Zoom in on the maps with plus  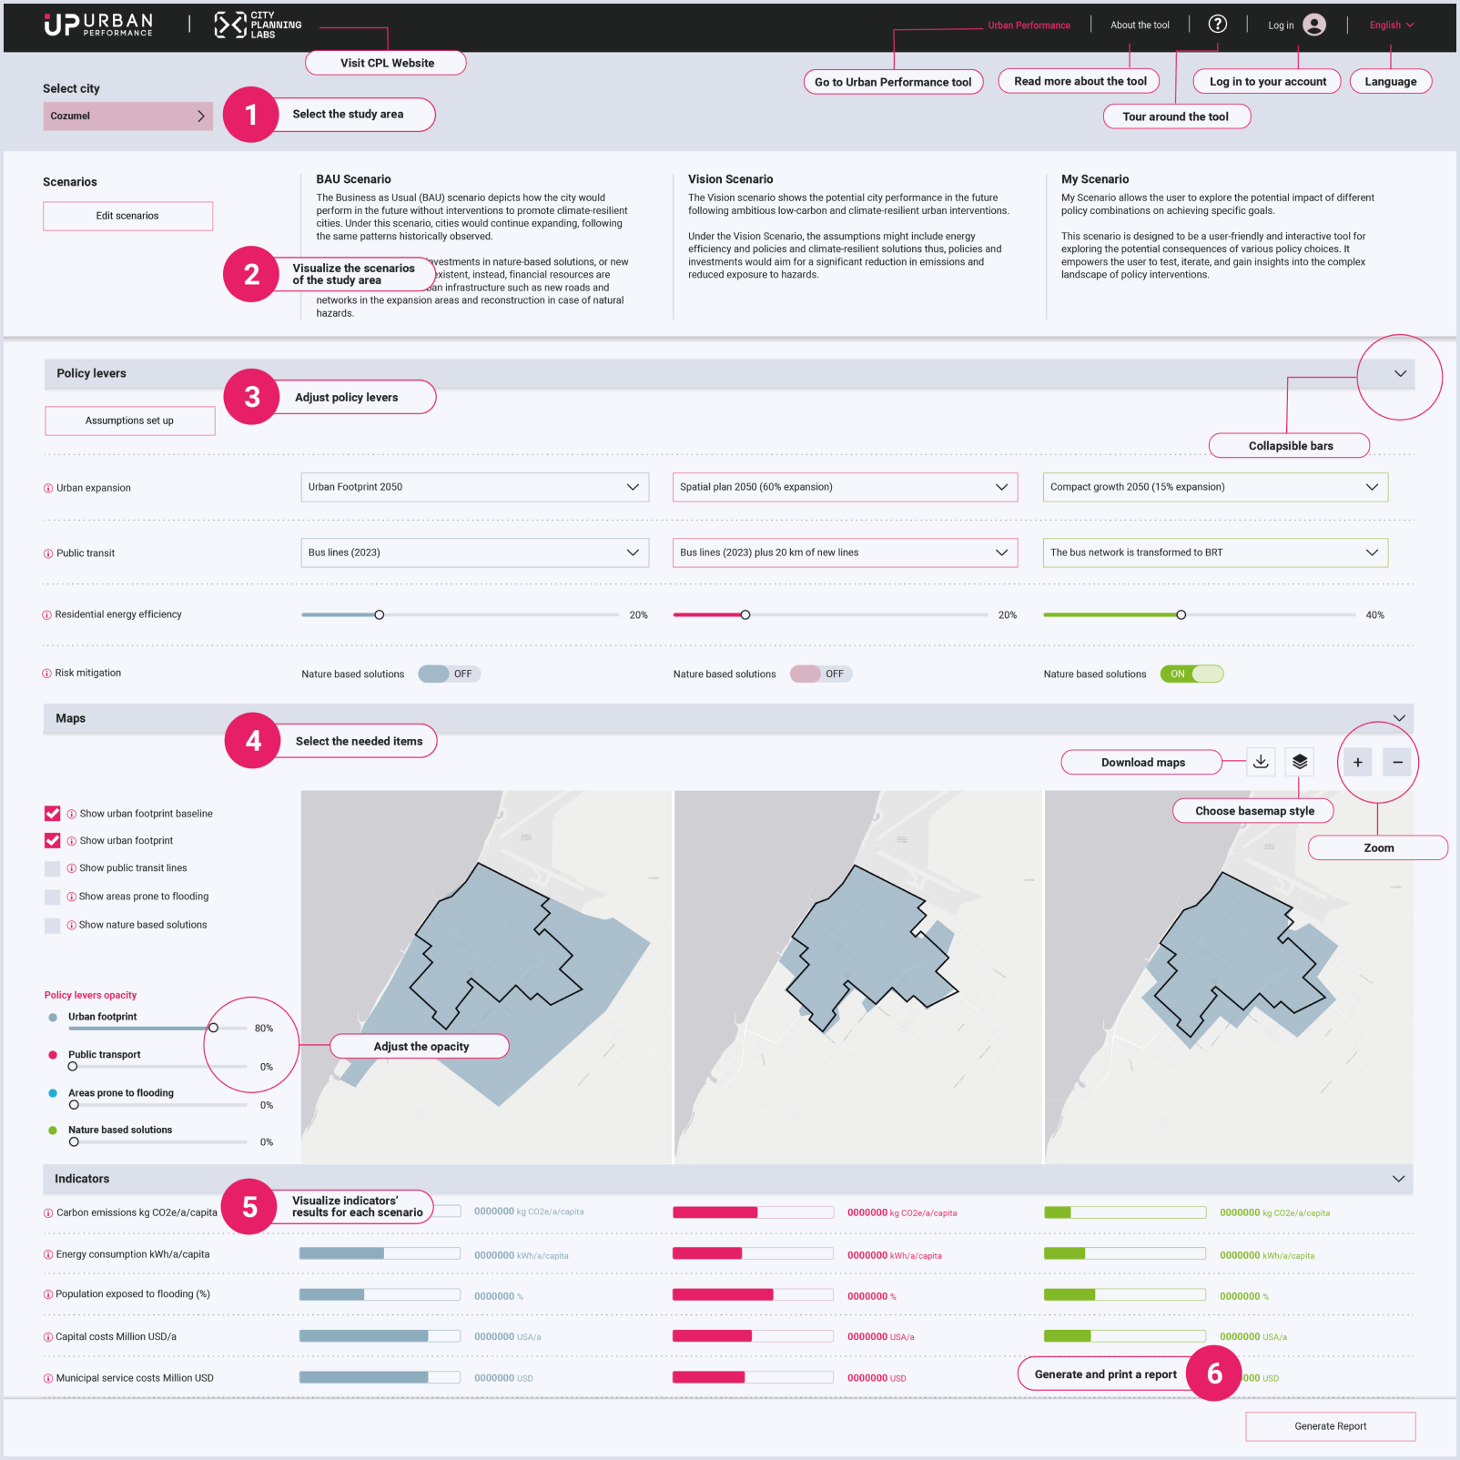point(1357,763)
